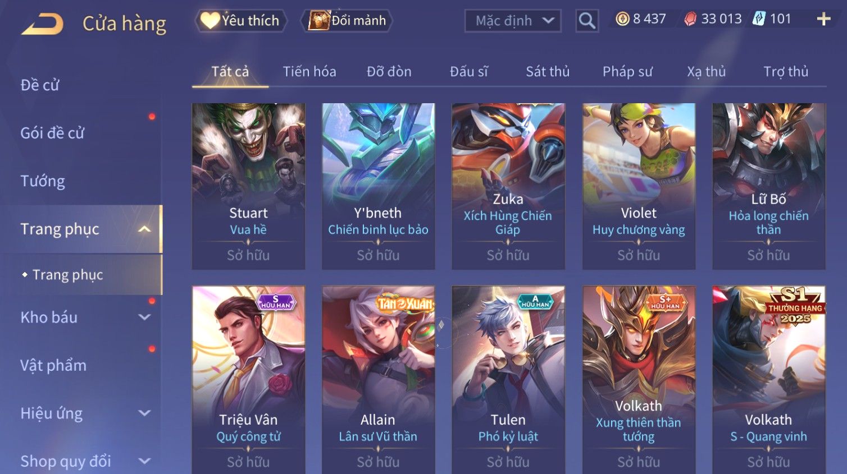Switch to the Pháp sư tab
Screen dimensions: 847x474
coord(627,72)
